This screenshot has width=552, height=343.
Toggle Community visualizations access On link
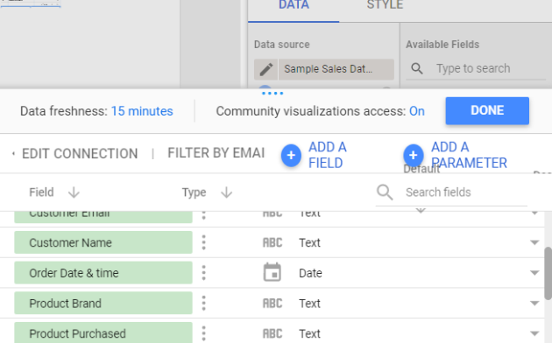point(417,111)
